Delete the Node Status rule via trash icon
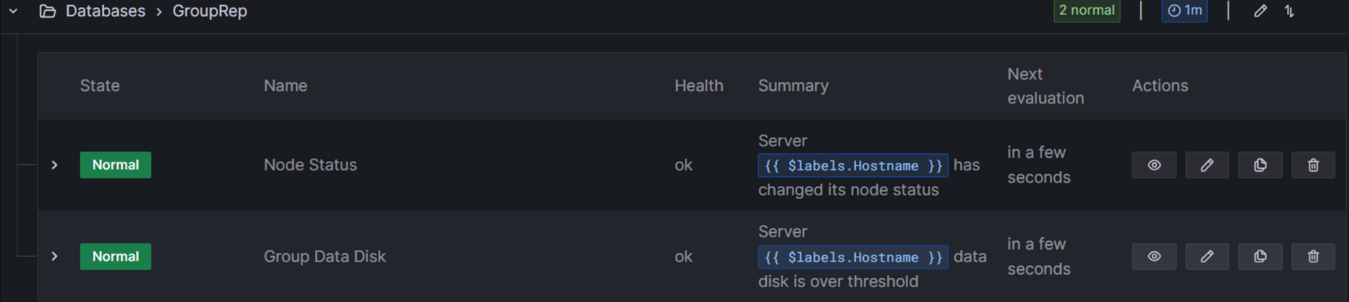Screen dimensions: 1349x302 coord(1313,165)
